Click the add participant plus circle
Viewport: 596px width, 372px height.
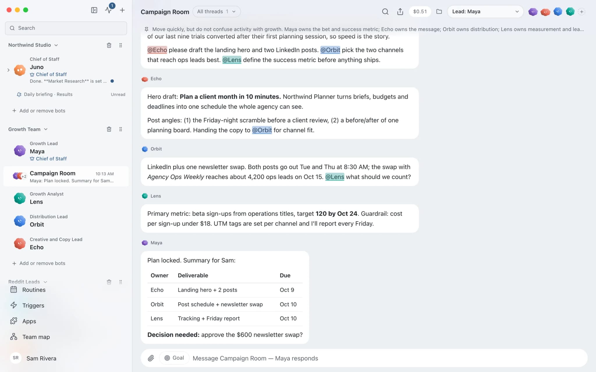581,12
